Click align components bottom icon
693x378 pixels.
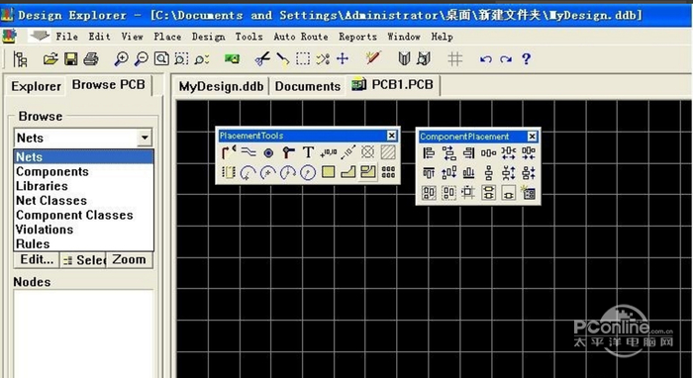[x=468, y=172]
